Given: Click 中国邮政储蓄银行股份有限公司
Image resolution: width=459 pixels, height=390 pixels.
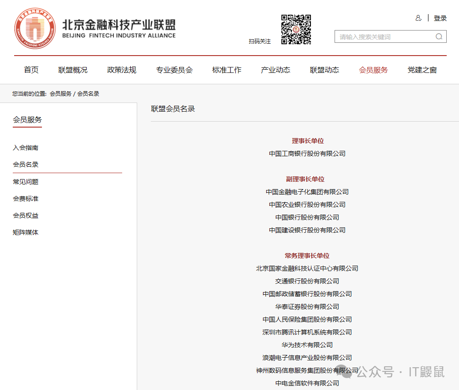Looking at the screenshot, I should [x=307, y=294].
